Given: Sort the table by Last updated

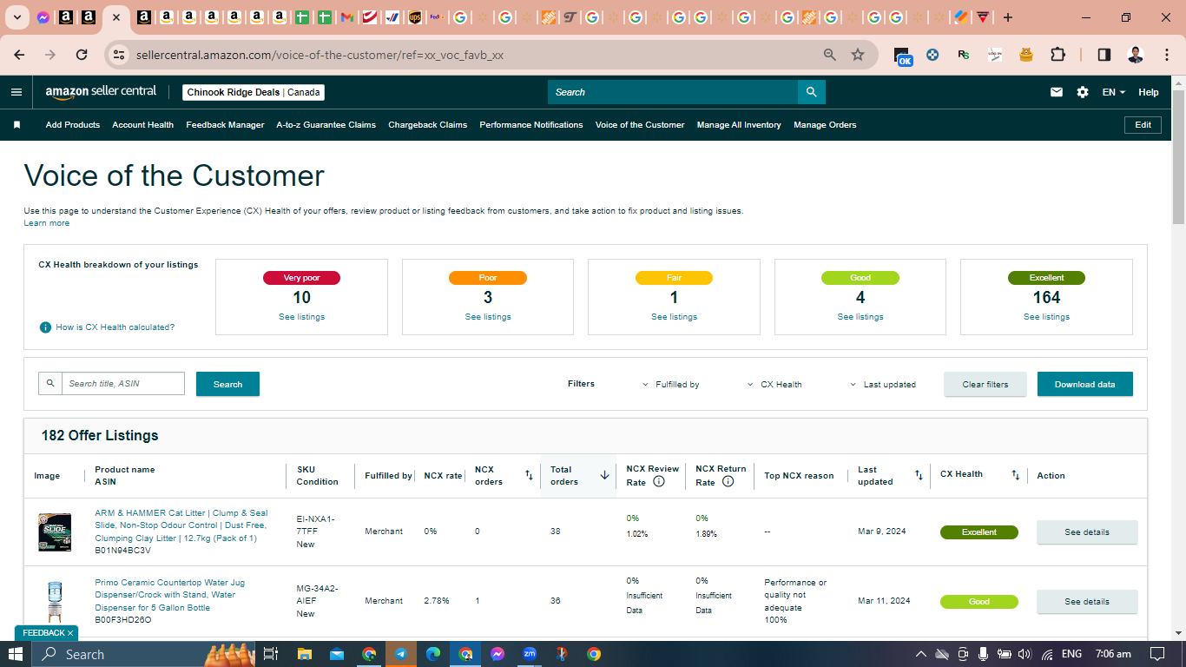Looking at the screenshot, I should [919, 475].
